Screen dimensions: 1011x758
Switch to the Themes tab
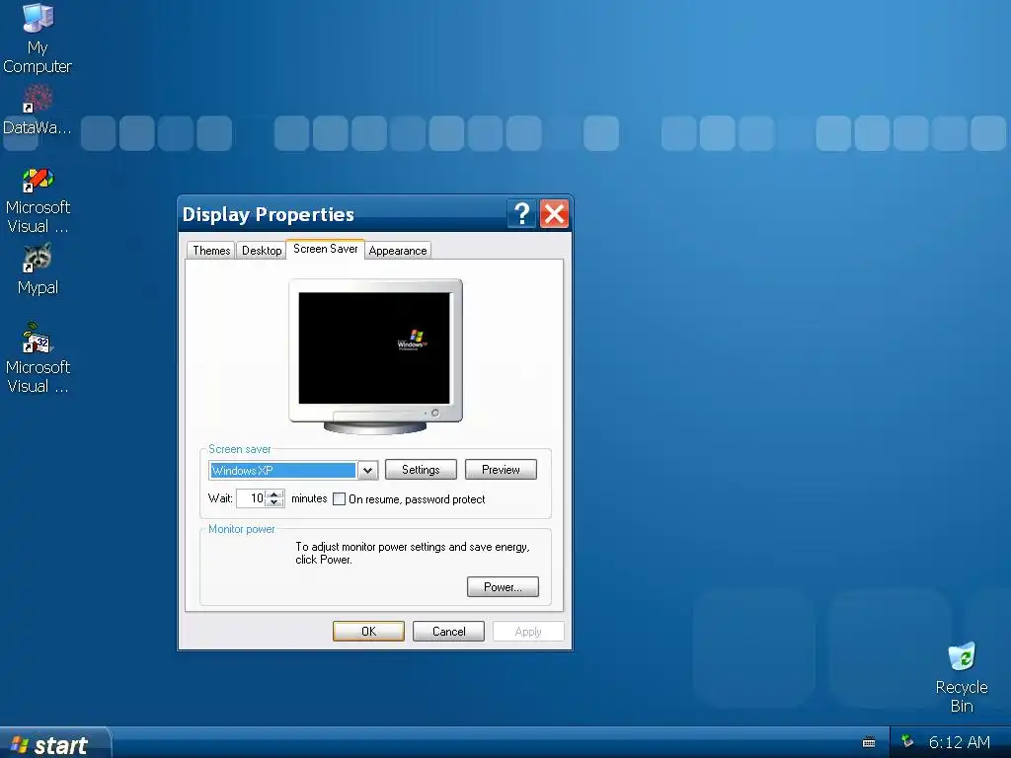pos(211,250)
